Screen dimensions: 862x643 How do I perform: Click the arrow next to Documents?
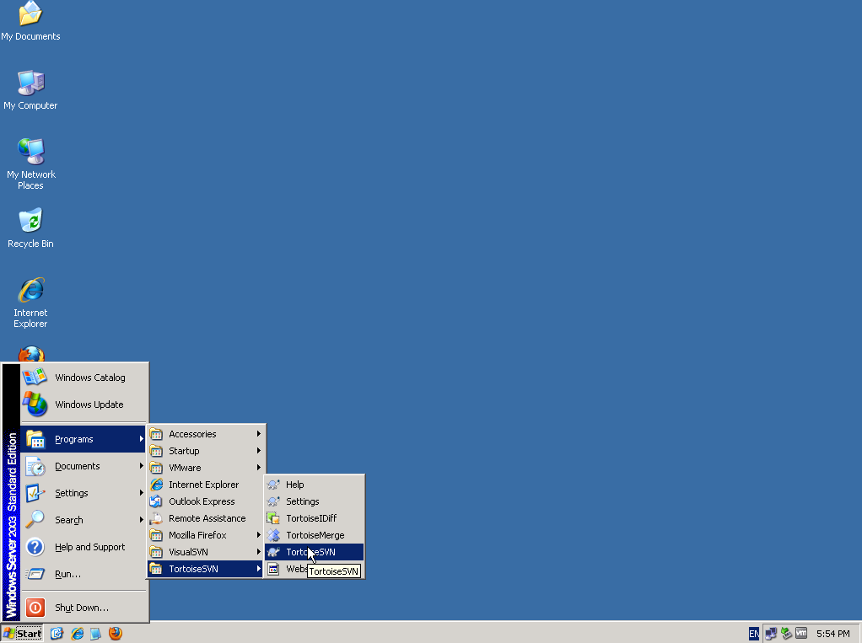pos(142,466)
